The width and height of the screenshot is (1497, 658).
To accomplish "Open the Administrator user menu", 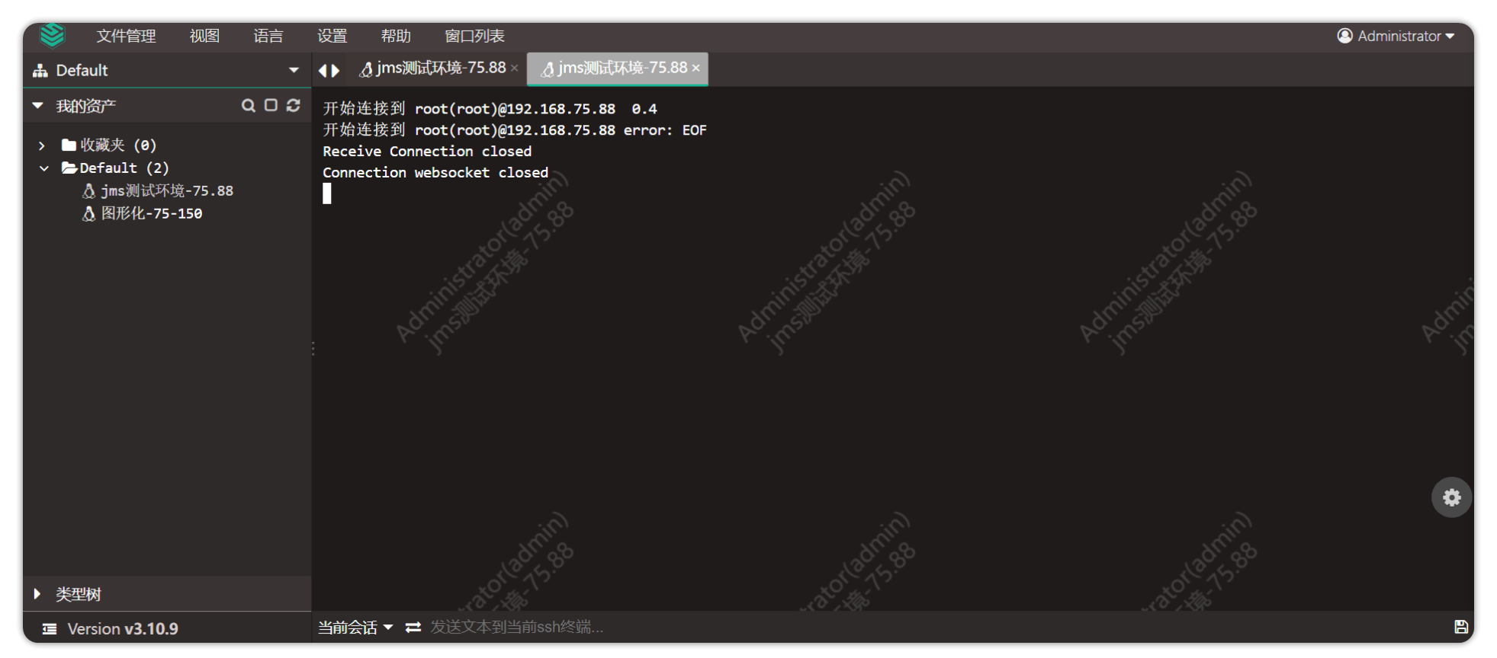I will [x=1396, y=36].
